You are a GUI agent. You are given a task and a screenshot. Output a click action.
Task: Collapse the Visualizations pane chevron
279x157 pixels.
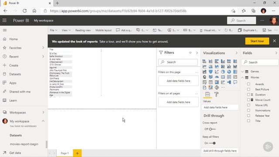[x=236, y=53]
